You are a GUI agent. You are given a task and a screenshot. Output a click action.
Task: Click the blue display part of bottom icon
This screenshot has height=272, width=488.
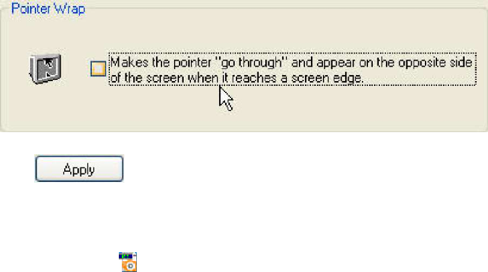[125, 256]
